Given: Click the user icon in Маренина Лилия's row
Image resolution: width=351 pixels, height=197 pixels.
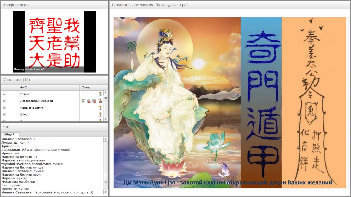Looking at the screenshot, I should click(100, 108).
